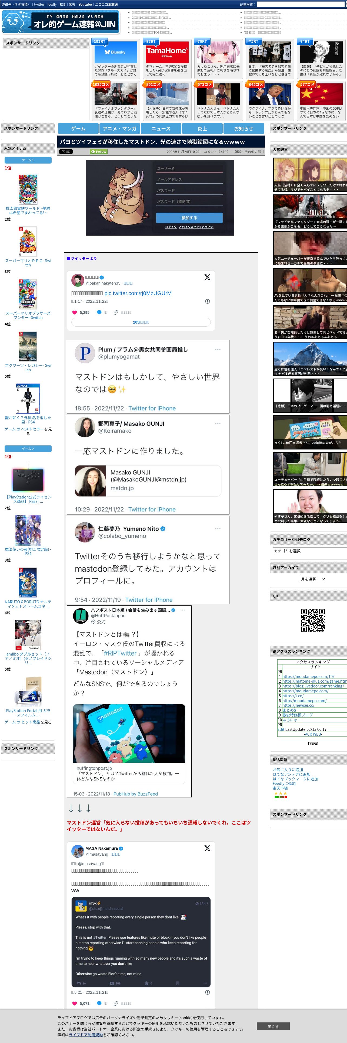Click bakanihakaten35 profile avatar
Viewport: 347px width, 1043px height.
coord(78,280)
